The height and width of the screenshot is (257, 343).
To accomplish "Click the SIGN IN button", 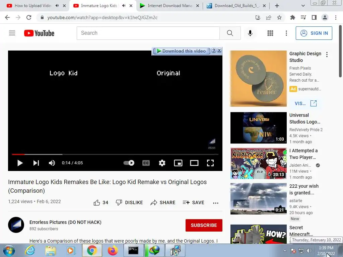I will pyautogui.click(x=314, y=33).
